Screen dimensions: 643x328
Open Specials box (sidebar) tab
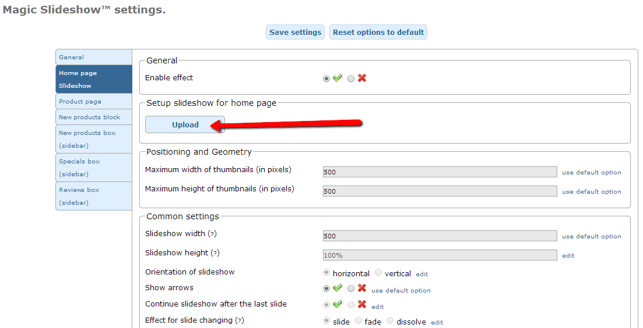coord(94,167)
